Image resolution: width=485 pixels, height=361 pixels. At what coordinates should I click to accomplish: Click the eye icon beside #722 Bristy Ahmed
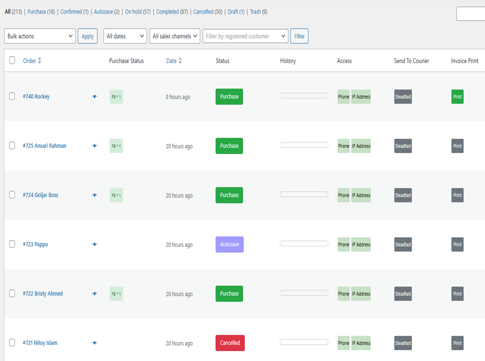94,294
